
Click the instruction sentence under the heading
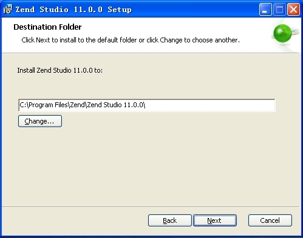[x=131, y=40]
